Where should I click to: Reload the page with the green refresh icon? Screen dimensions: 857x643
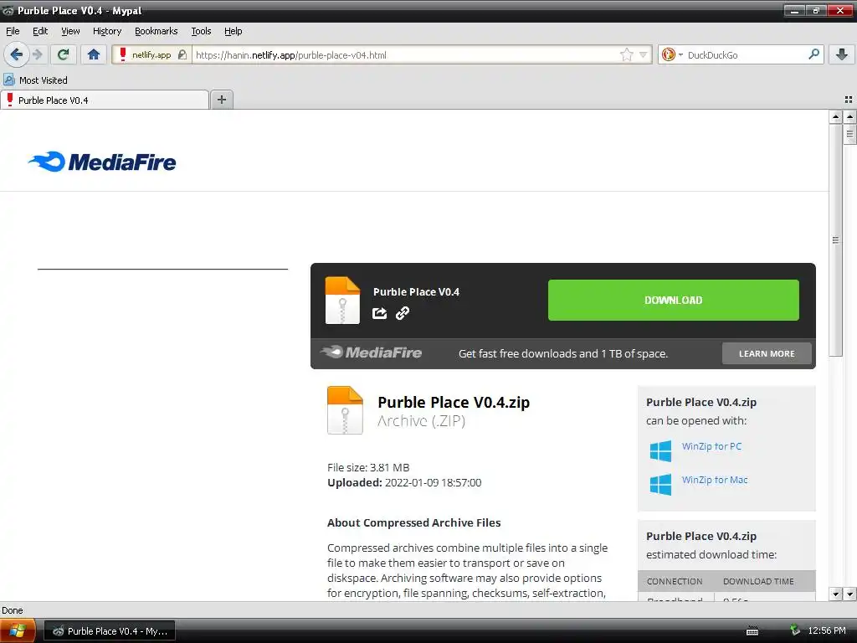click(64, 54)
